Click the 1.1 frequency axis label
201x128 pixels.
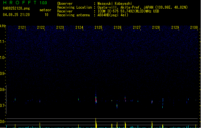click(x=3, y=42)
